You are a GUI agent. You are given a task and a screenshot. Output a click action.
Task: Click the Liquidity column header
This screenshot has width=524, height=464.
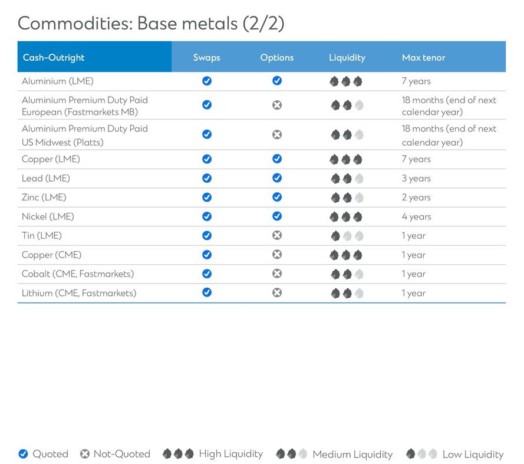click(x=347, y=57)
